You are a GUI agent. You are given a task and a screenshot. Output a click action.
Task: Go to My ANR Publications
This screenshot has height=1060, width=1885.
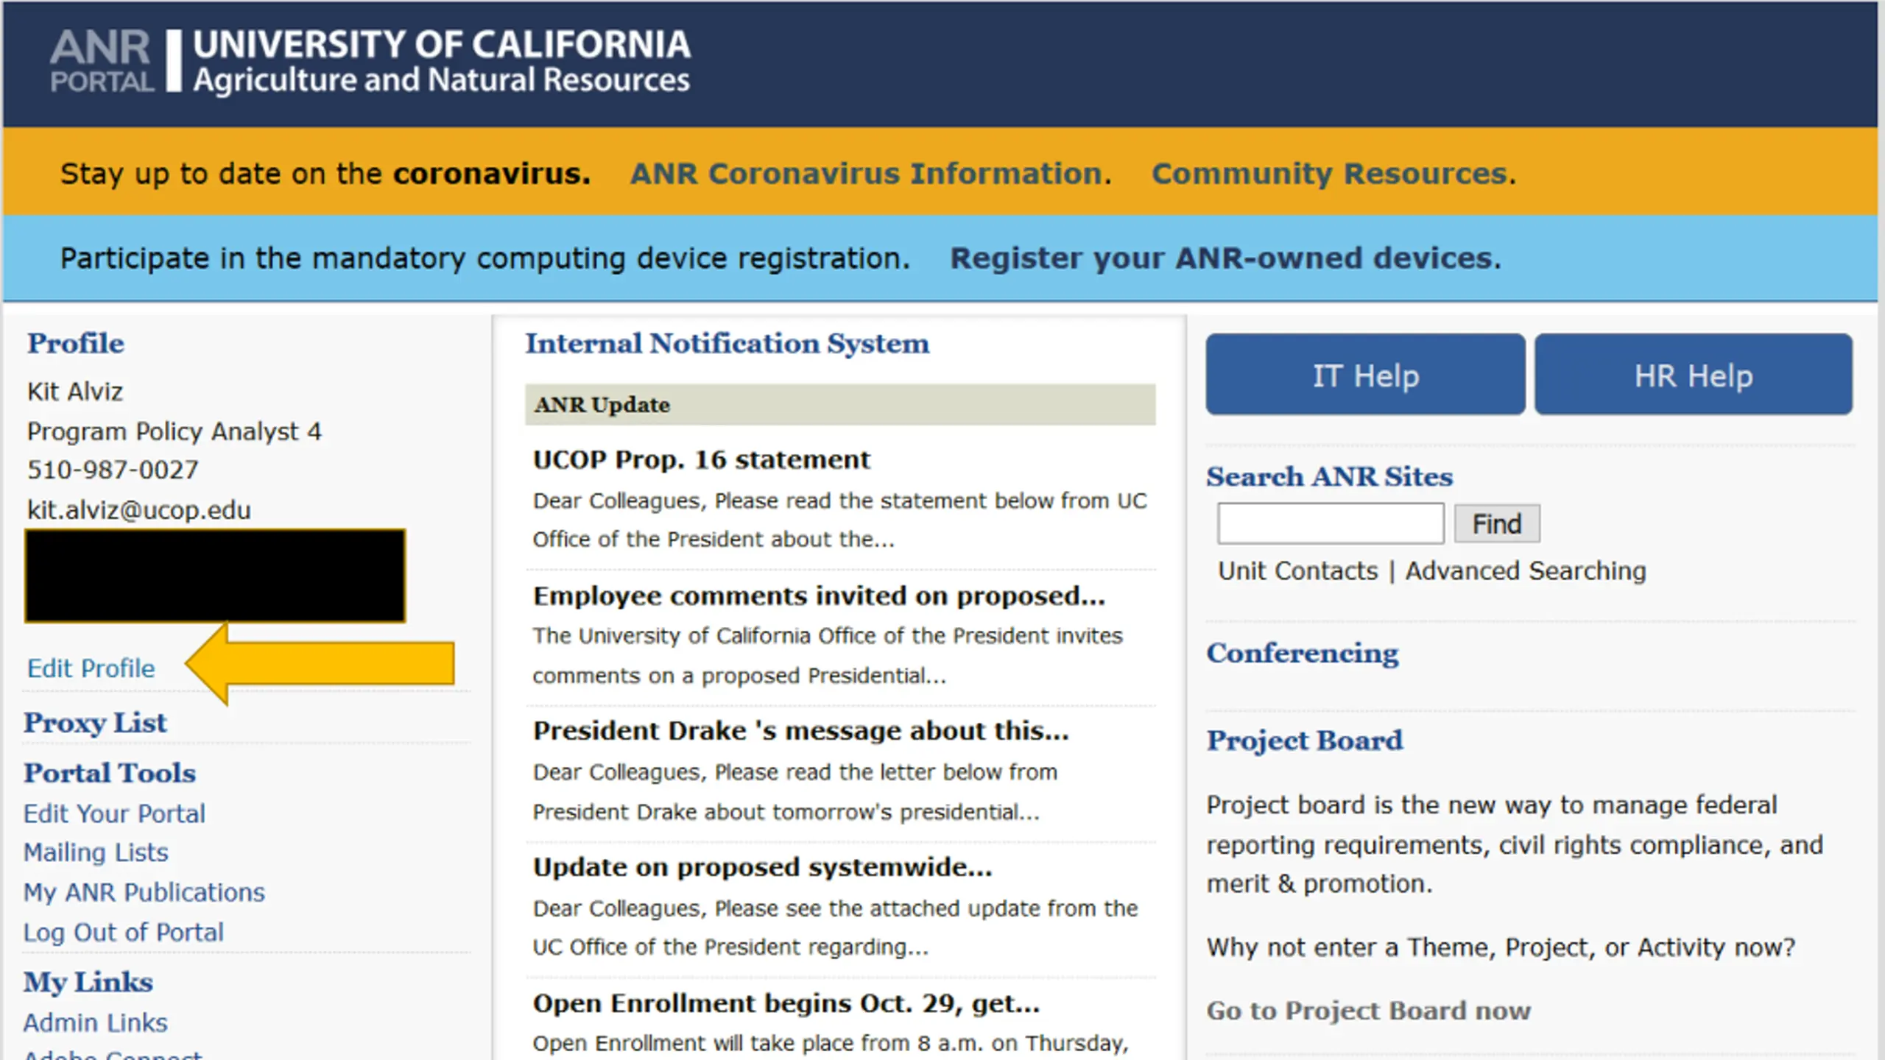pos(144,892)
